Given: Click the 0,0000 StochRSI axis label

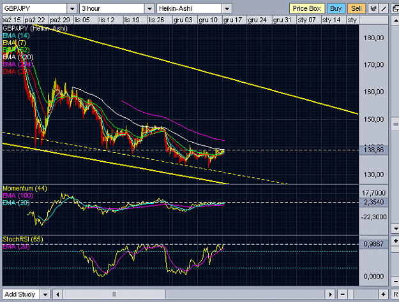Looking at the screenshot, I should point(373,277).
